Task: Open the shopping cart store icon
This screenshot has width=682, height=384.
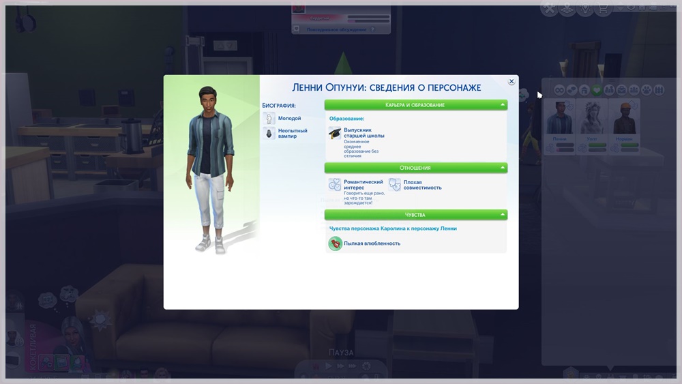Action: tap(603, 8)
